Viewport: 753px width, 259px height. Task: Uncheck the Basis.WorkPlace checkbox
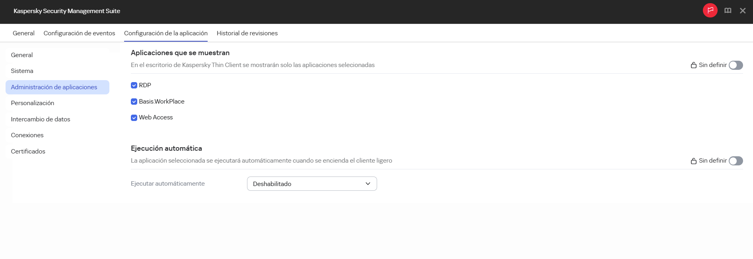(134, 102)
